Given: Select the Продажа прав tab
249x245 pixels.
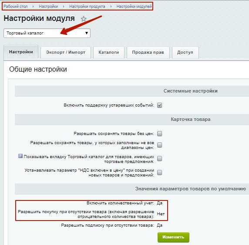Looking at the screenshot, I should point(148,52).
